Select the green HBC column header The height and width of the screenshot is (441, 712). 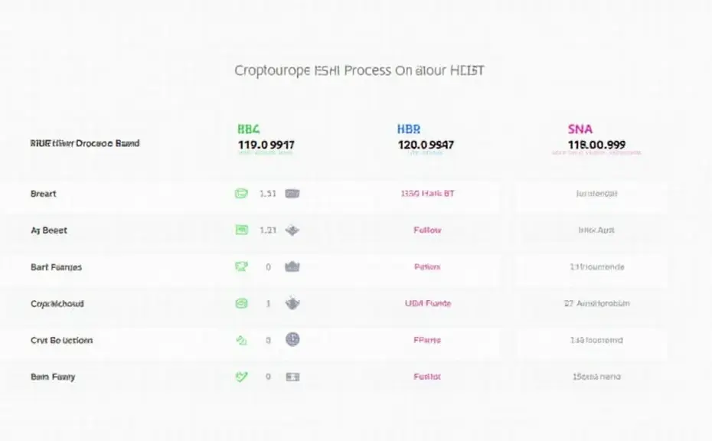[x=249, y=129]
